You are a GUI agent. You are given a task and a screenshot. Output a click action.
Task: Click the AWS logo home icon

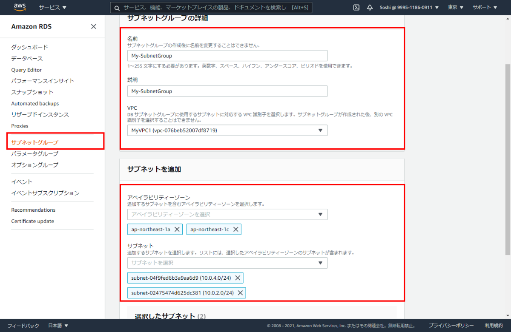point(20,7)
